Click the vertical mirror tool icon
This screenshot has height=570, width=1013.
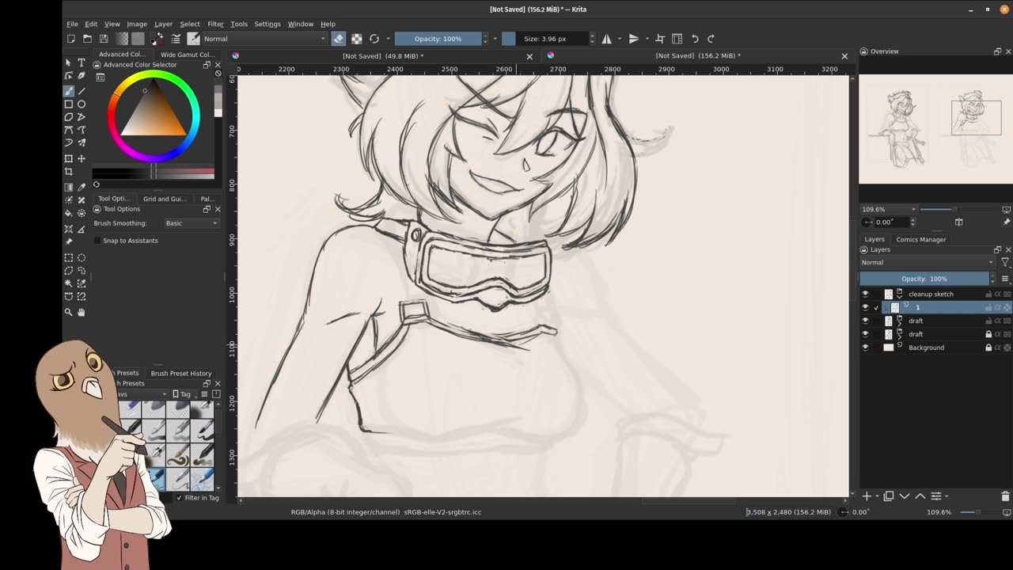pyautogui.click(x=634, y=39)
